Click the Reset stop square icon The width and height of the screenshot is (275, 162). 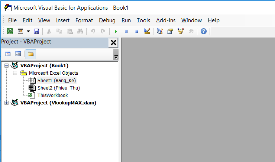136,31
